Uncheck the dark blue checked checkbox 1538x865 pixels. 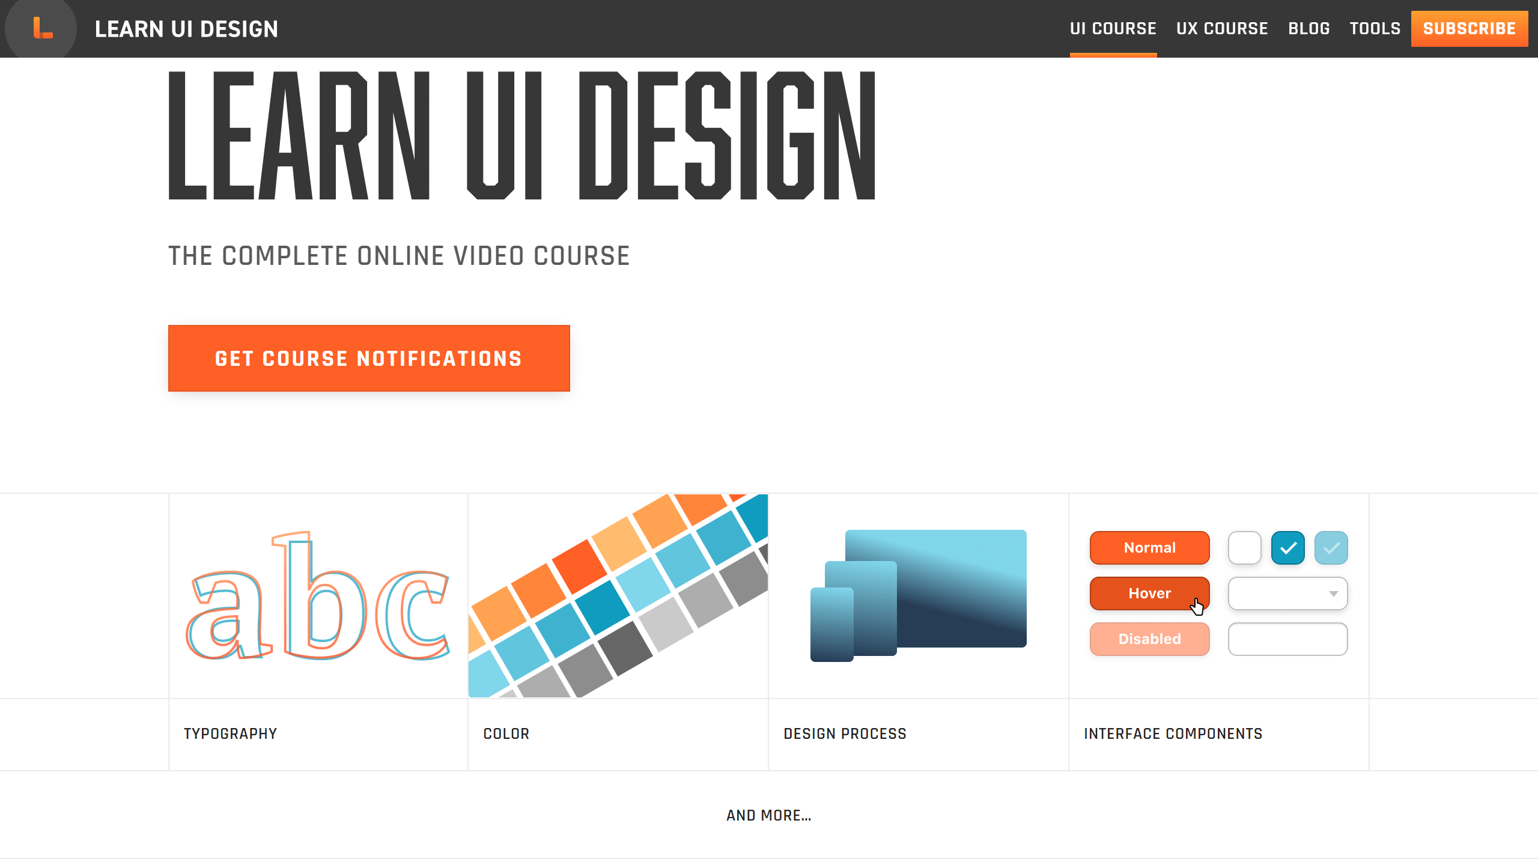point(1288,548)
